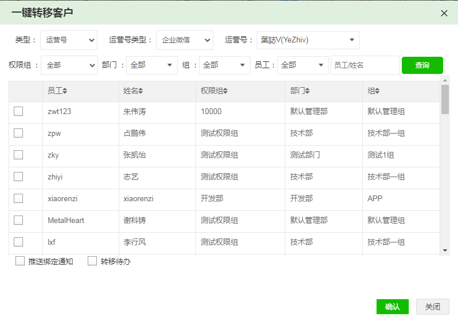Select the xiaorenzi row checkbox
458x321 pixels.
pos(18,198)
